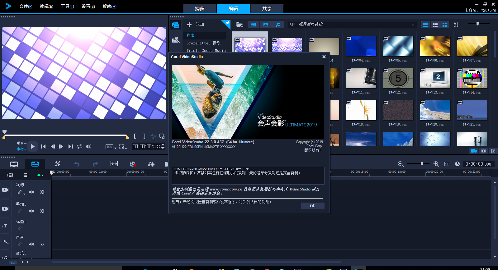Adjust the library thumbnail size slider
Screen dimensions: 498x270
pyautogui.click(x=477, y=24)
